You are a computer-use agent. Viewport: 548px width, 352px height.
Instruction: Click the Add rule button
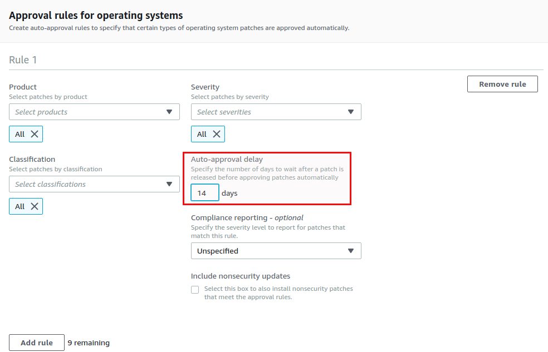(x=37, y=343)
